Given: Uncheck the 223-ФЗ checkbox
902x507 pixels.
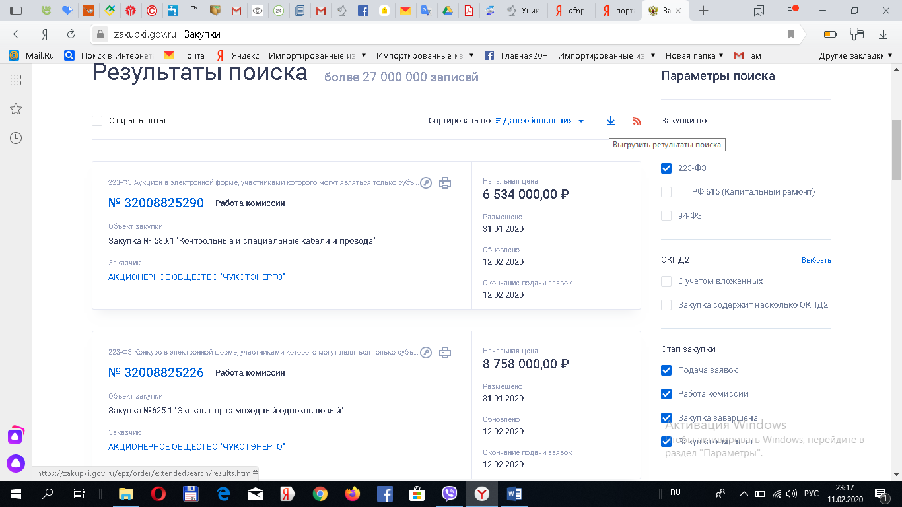Looking at the screenshot, I should tap(666, 168).
